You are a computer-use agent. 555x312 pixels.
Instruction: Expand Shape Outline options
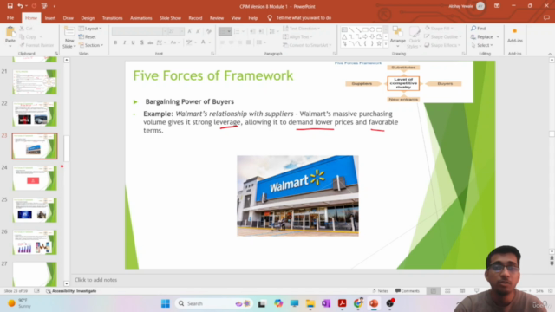point(443,36)
